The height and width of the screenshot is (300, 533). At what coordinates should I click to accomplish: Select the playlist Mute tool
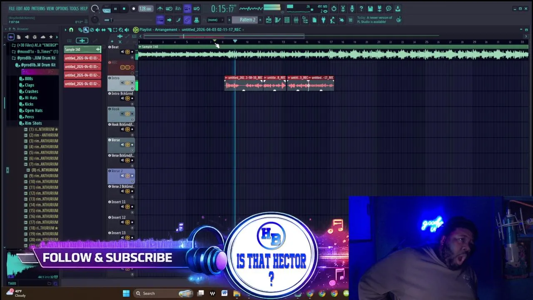[x=97, y=30]
